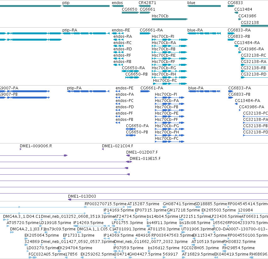The width and height of the screenshot is (268, 259).
Task: Select the endos gene label
Action: point(117,3)
